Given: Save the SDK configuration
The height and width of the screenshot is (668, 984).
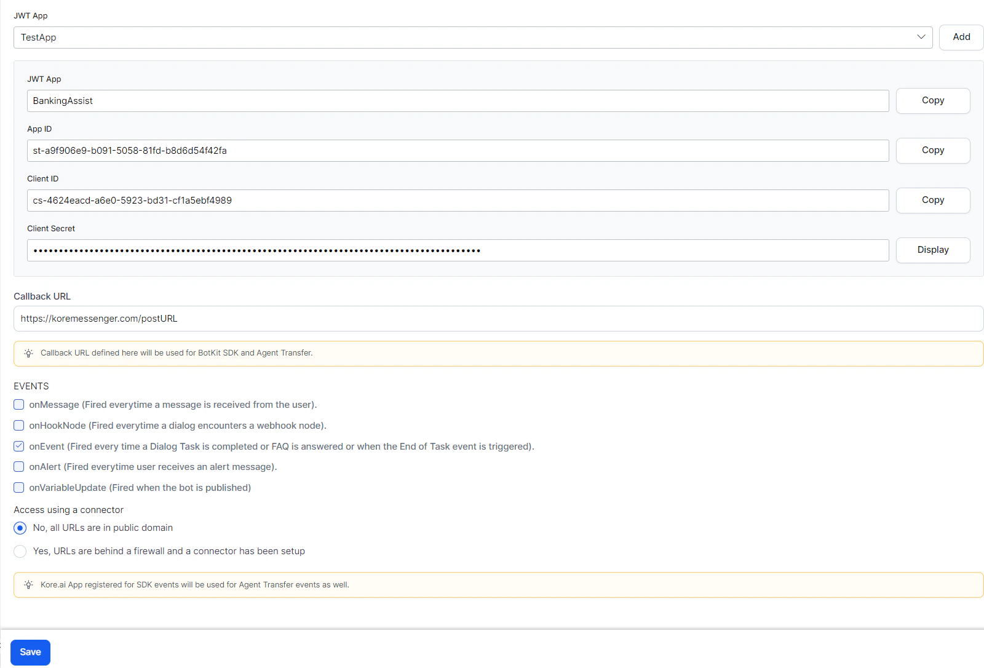Looking at the screenshot, I should (x=30, y=653).
